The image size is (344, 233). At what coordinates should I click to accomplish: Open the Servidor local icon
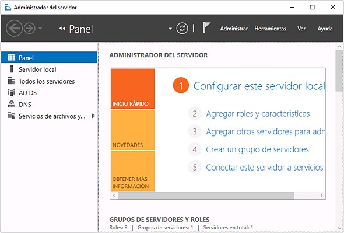coord(12,69)
